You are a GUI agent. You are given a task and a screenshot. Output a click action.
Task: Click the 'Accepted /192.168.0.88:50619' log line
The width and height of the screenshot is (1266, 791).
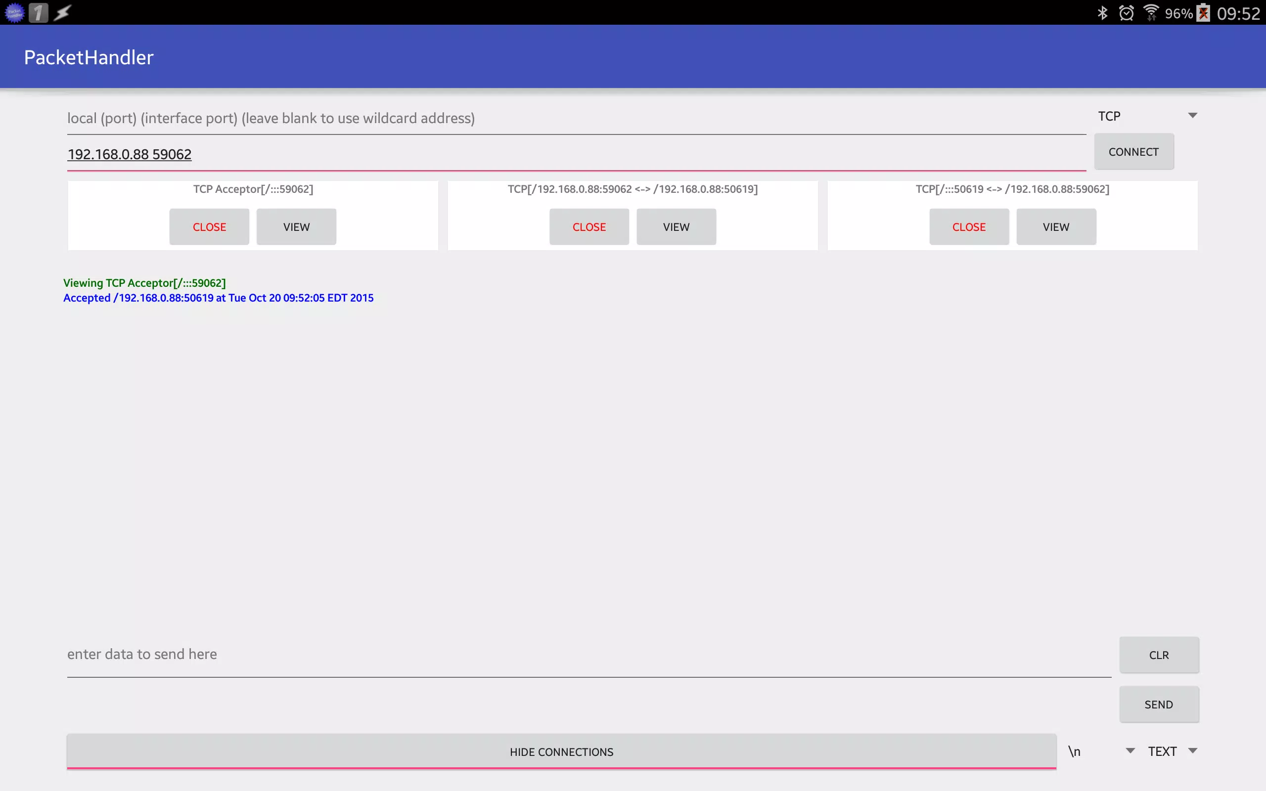tap(218, 298)
